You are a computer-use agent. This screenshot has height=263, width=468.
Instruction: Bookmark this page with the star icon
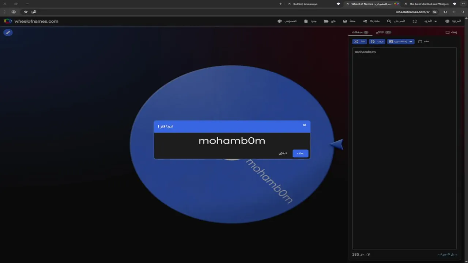pos(26,12)
